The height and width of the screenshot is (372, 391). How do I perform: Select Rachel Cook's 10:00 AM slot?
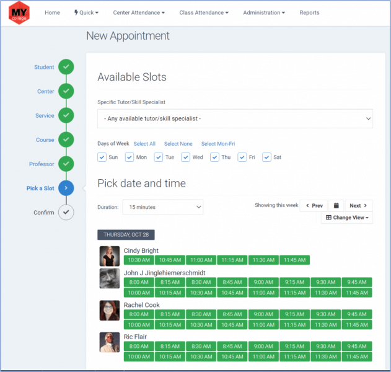[x=139, y=325]
